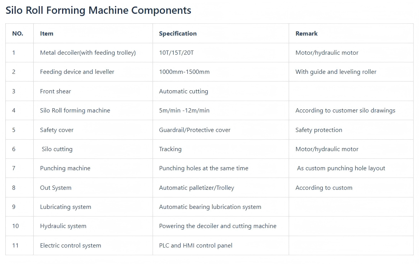The image size is (419, 264).
Task: Click PLC and HMI control panel cell
Action: (x=196, y=246)
